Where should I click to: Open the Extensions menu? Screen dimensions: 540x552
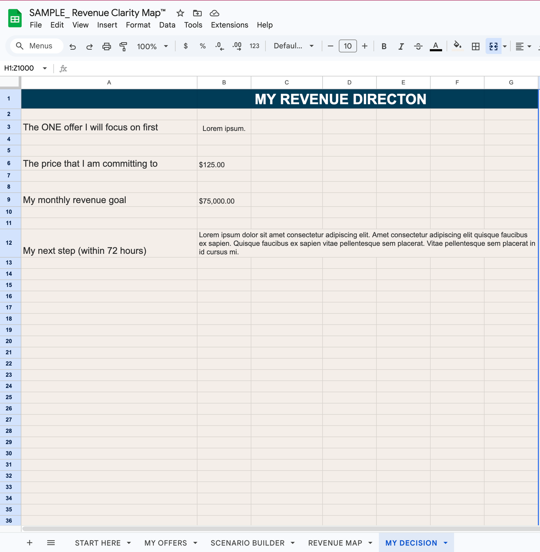tap(229, 25)
